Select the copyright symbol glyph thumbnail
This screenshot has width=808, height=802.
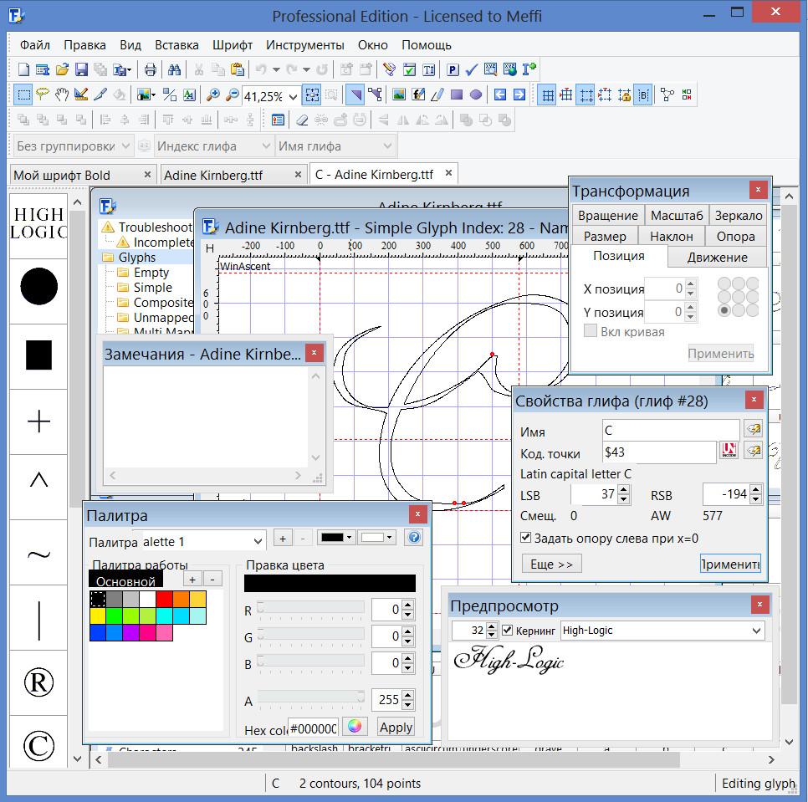(x=38, y=745)
